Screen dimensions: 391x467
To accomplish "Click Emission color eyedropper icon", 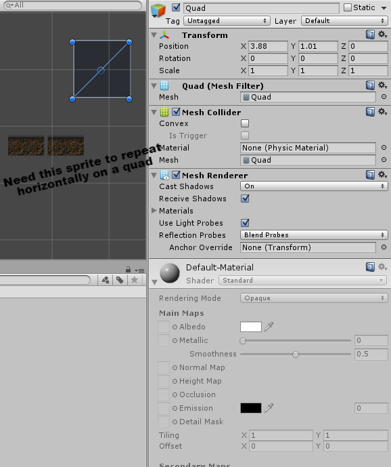I will tap(269, 408).
